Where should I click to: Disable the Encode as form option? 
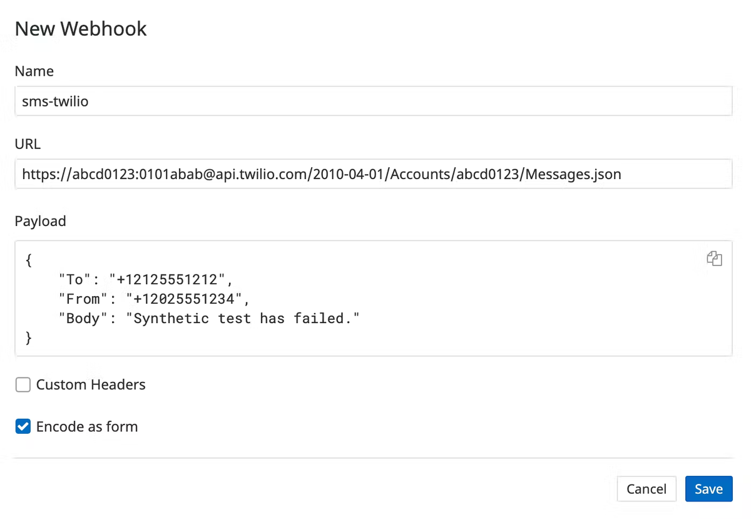pyautogui.click(x=23, y=426)
